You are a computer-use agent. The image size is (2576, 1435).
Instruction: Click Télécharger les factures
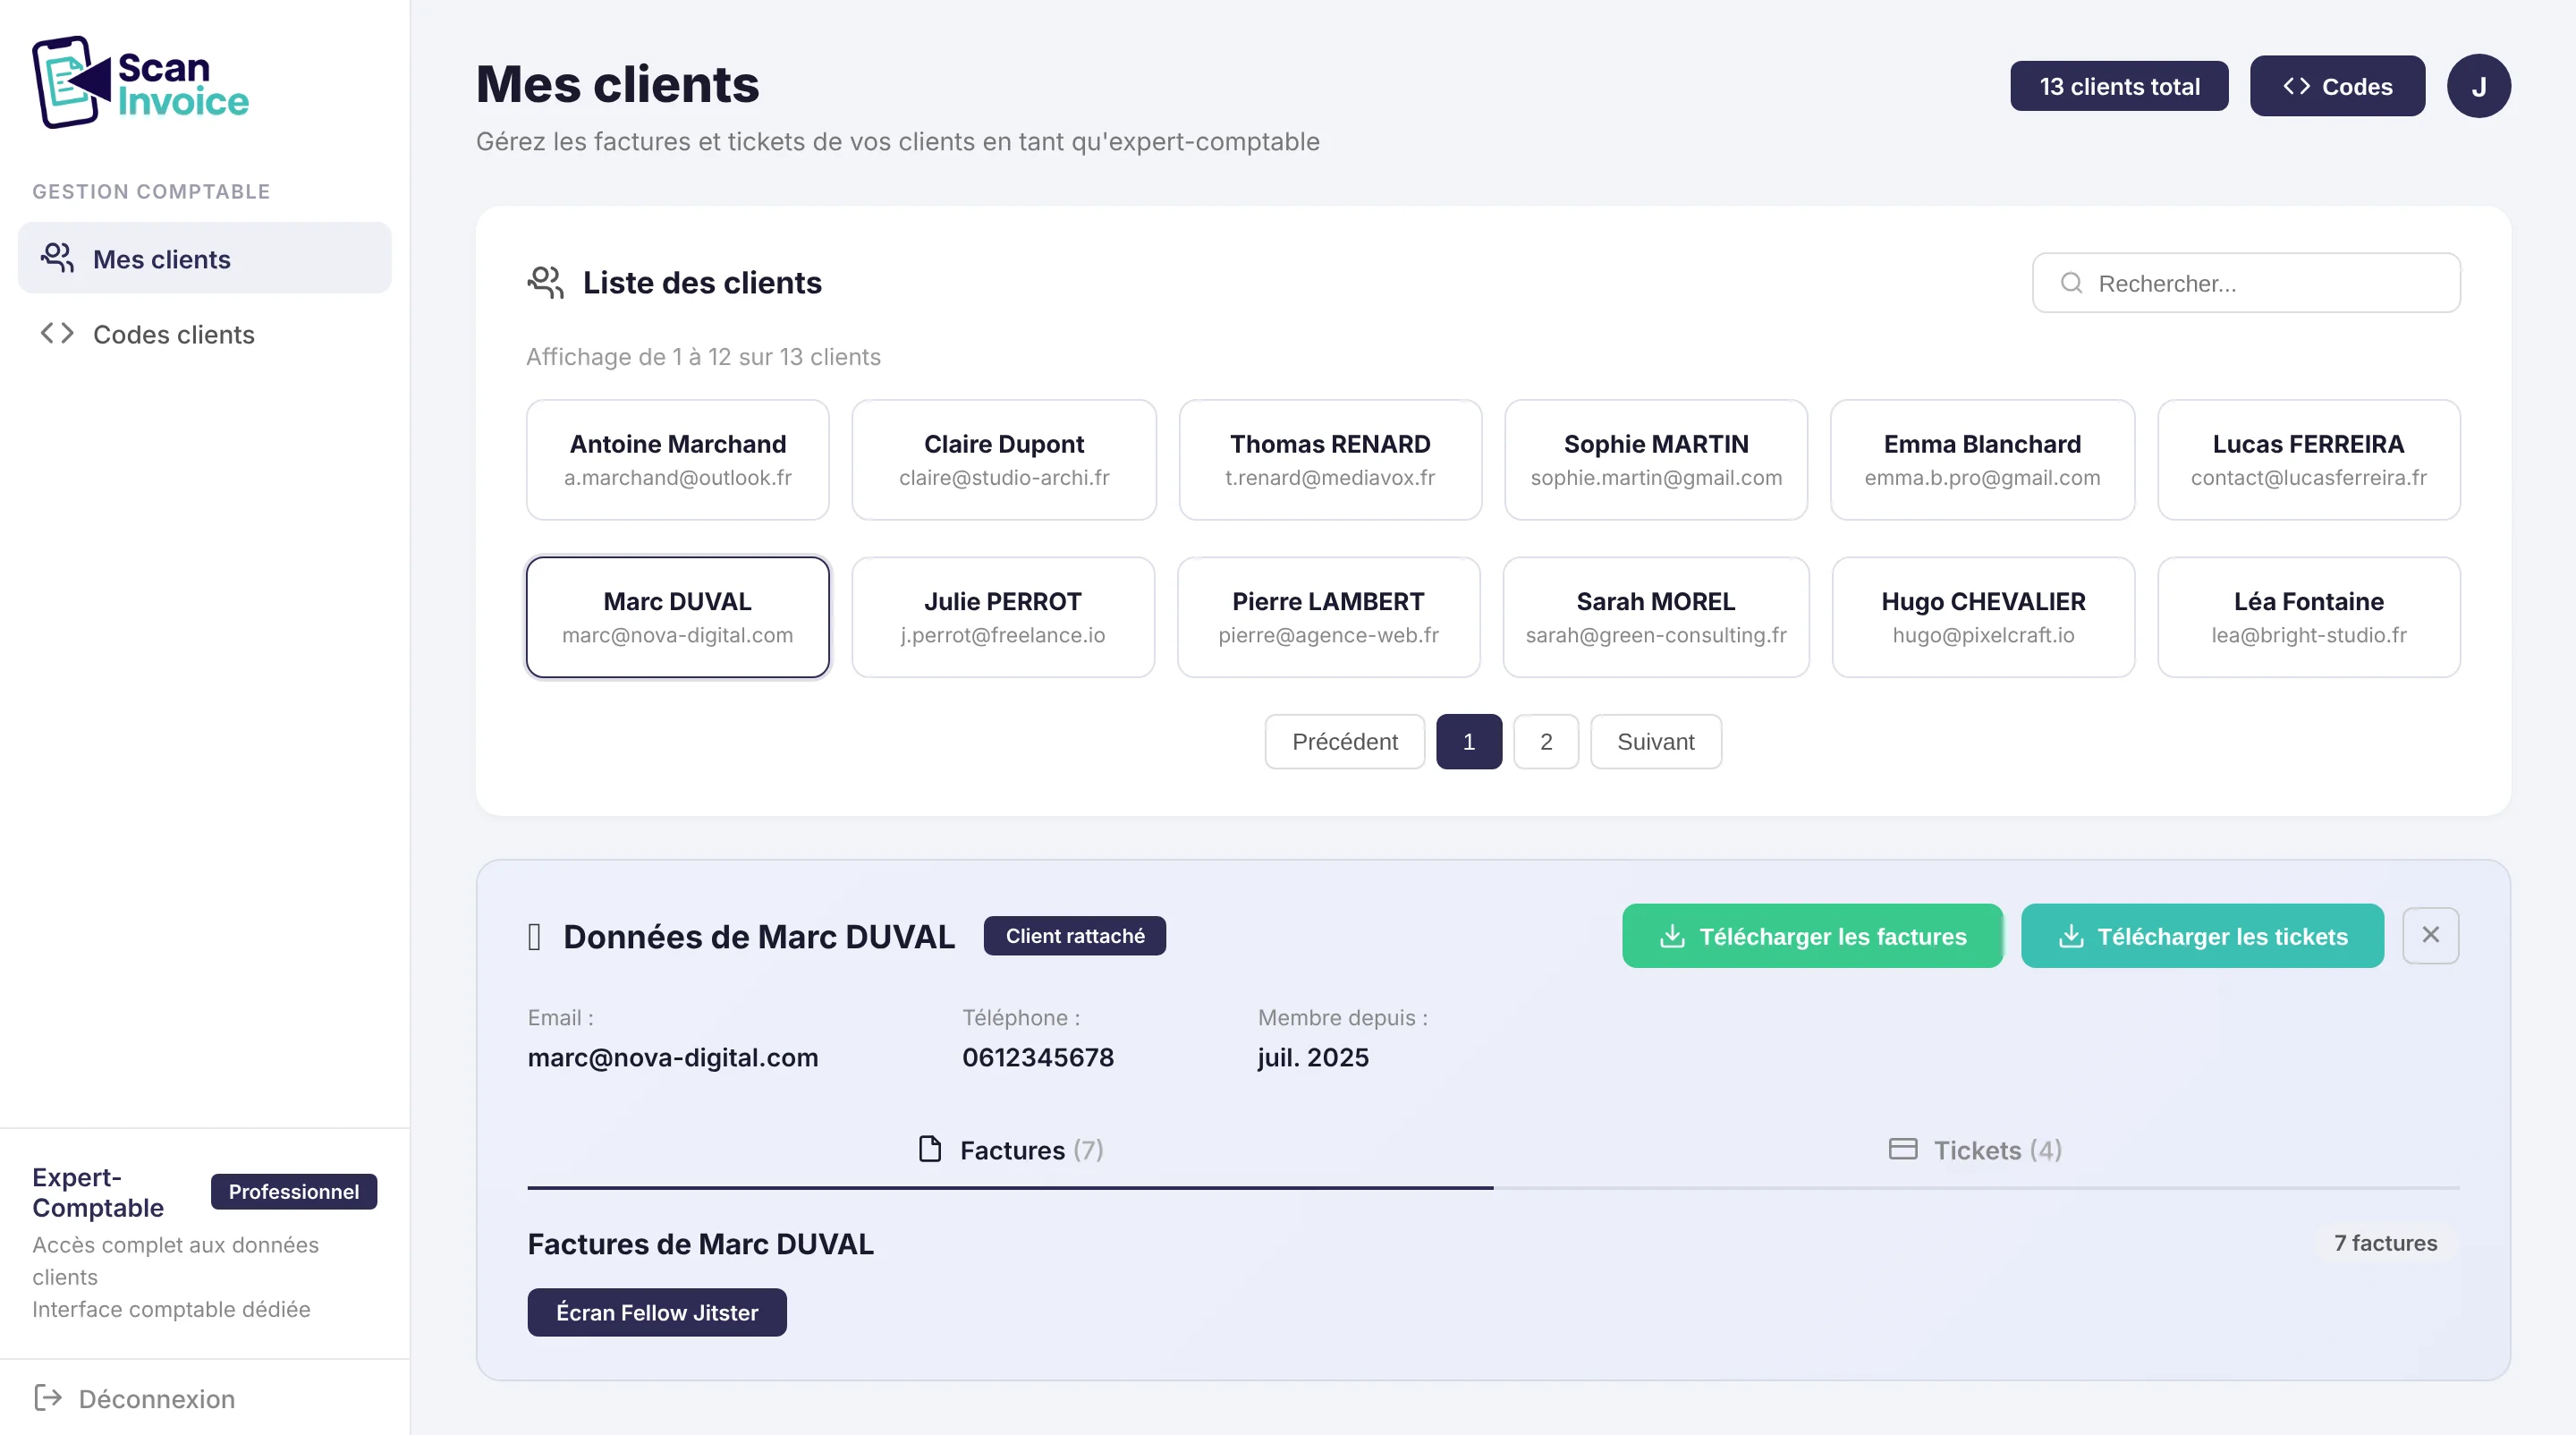(x=1812, y=936)
